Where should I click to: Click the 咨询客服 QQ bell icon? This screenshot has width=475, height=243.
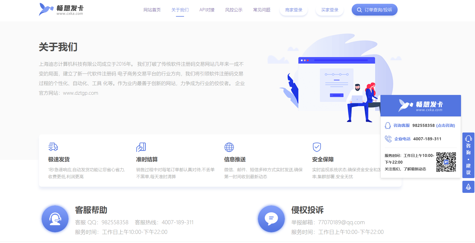coord(388,126)
